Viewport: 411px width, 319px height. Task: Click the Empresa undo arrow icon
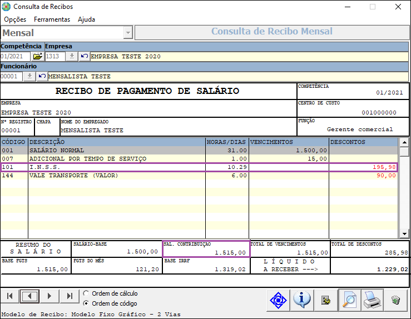coord(84,56)
